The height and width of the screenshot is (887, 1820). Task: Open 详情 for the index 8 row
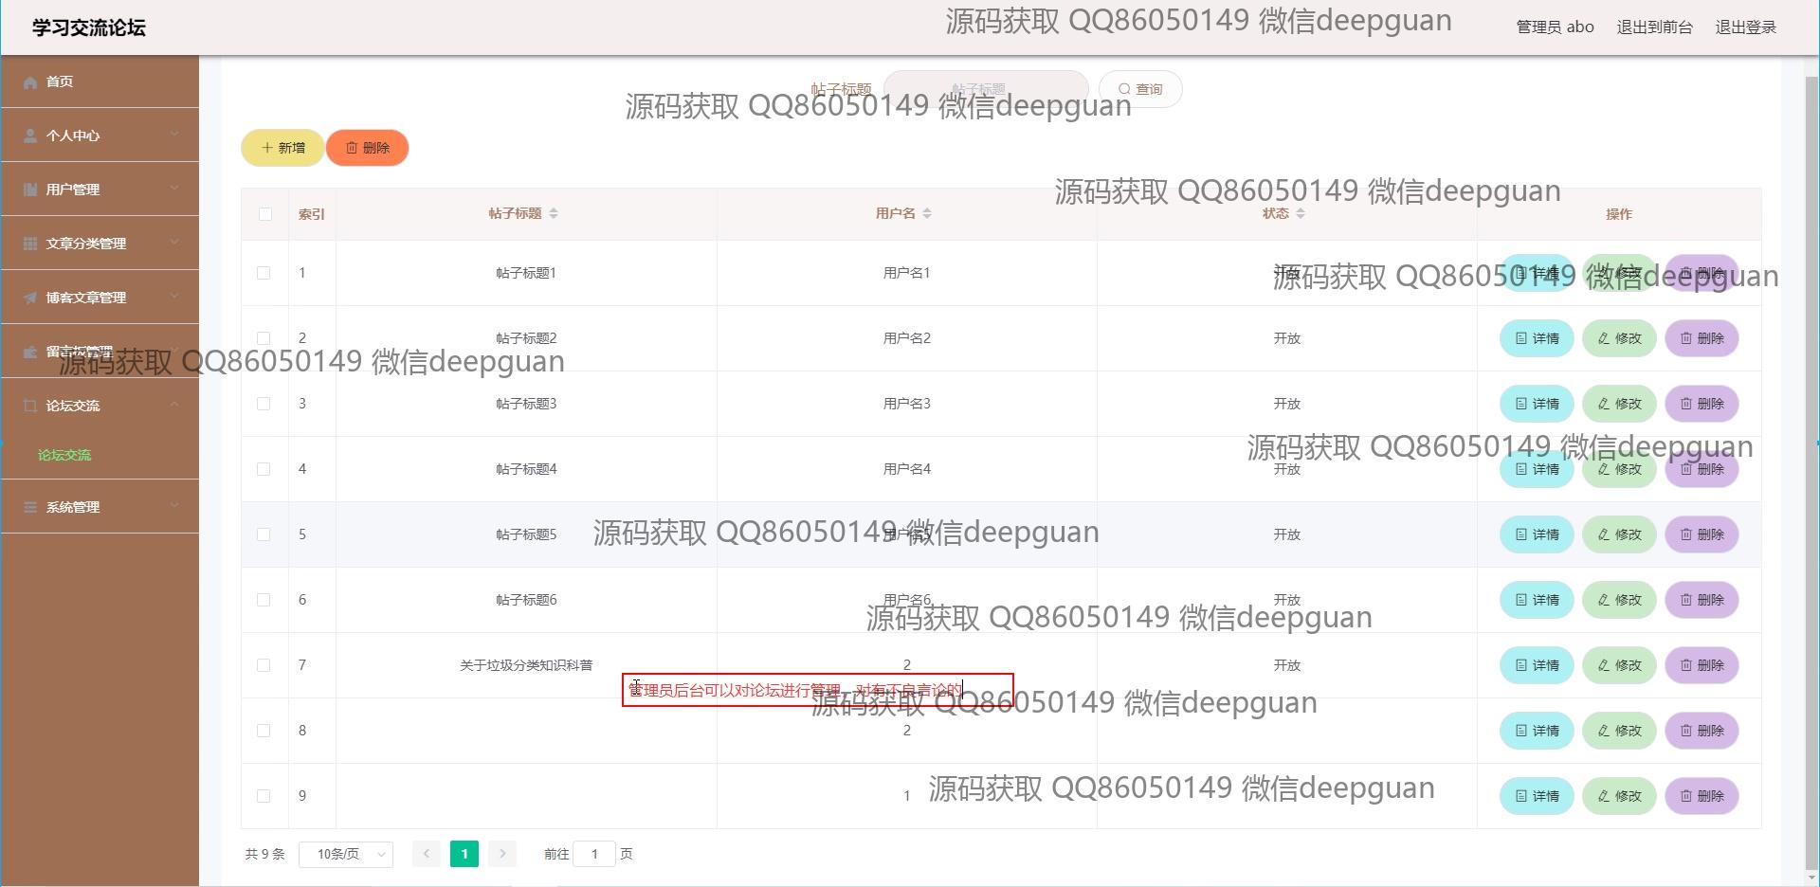point(1537,731)
